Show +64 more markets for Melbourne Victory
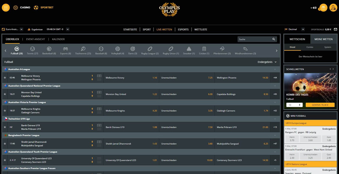 (x=275, y=78)
